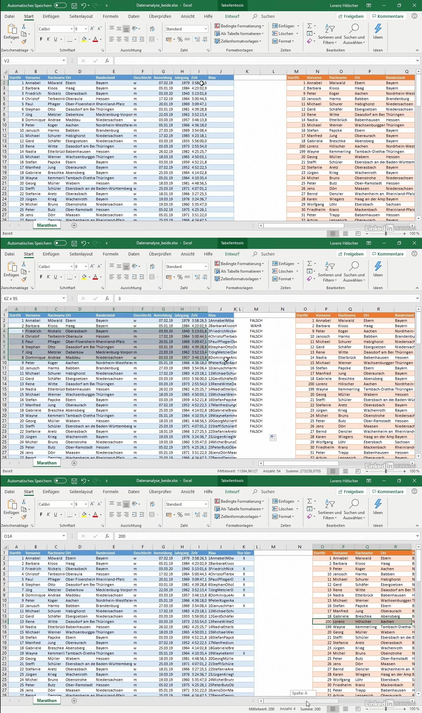This screenshot has height=713, width=422.
Task: Switch to Formeln tab in the bottom window
Action: (110, 492)
